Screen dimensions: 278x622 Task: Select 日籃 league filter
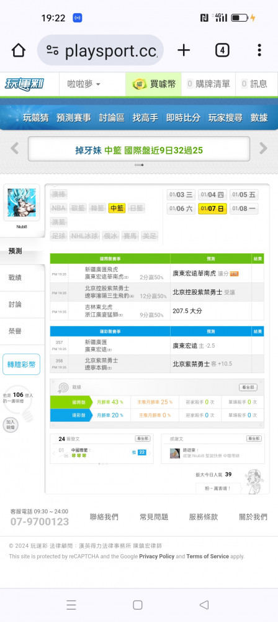(137, 208)
